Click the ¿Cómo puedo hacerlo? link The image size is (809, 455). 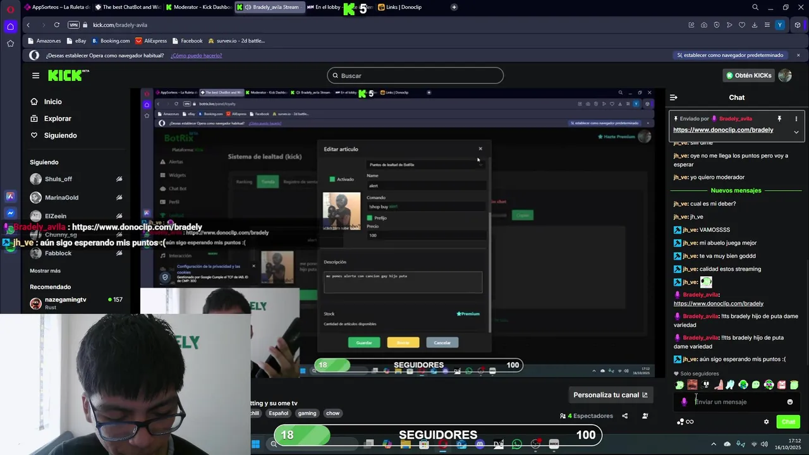point(196,56)
